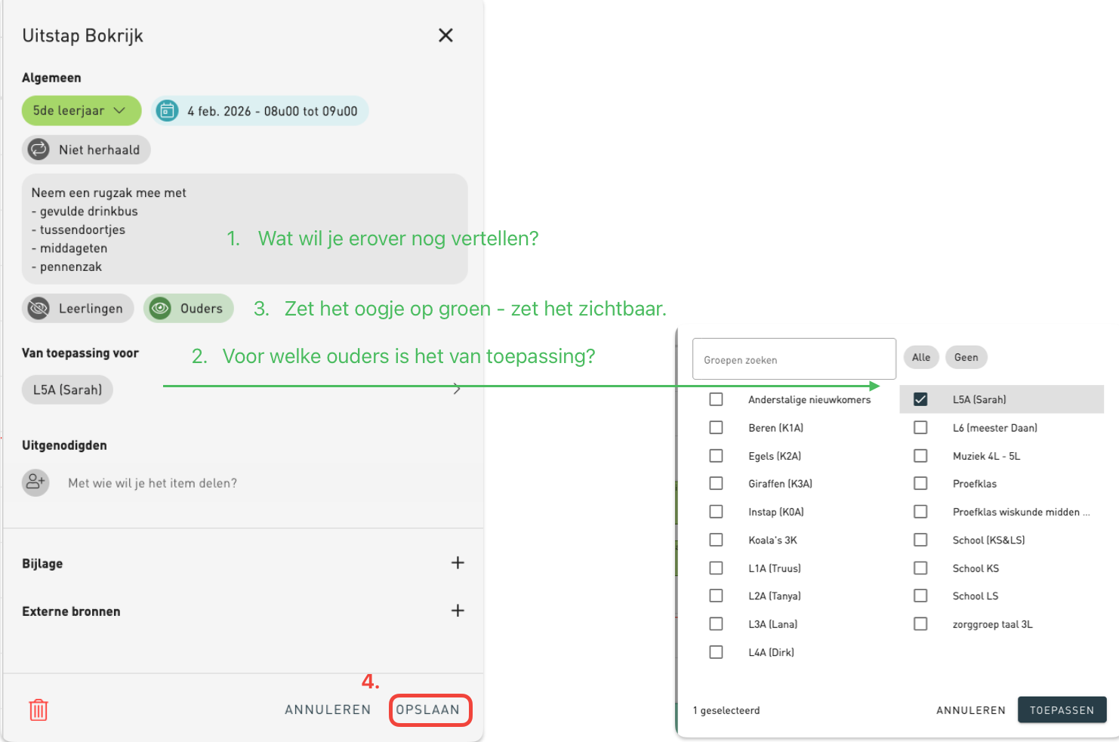
Task: Check Egels (K2A) checkbox
Action: click(x=717, y=456)
